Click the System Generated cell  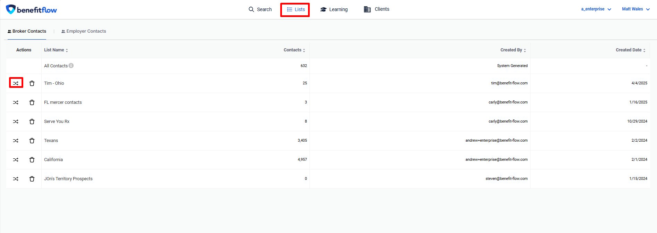click(x=512, y=66)
